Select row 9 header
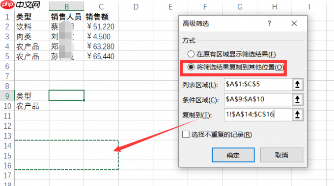334x186 pixels. [7, 96]
